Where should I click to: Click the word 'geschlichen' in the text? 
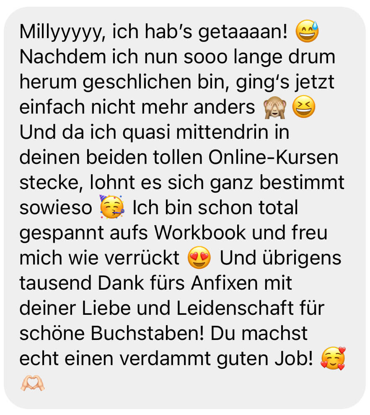[137, 82]
